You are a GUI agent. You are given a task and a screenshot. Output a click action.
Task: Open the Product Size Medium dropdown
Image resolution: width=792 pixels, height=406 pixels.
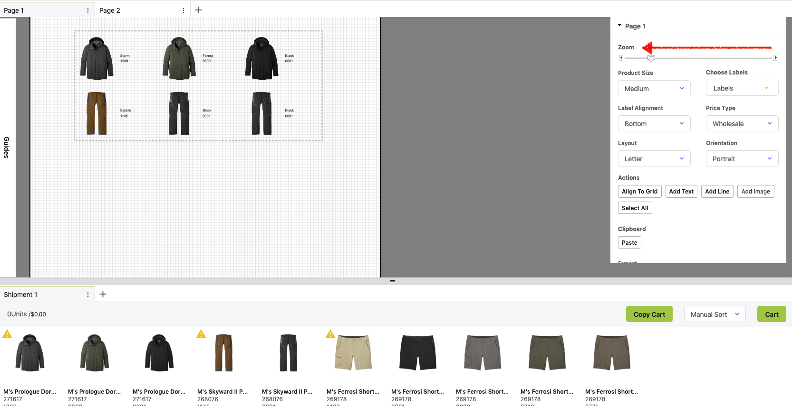[654, 89]
